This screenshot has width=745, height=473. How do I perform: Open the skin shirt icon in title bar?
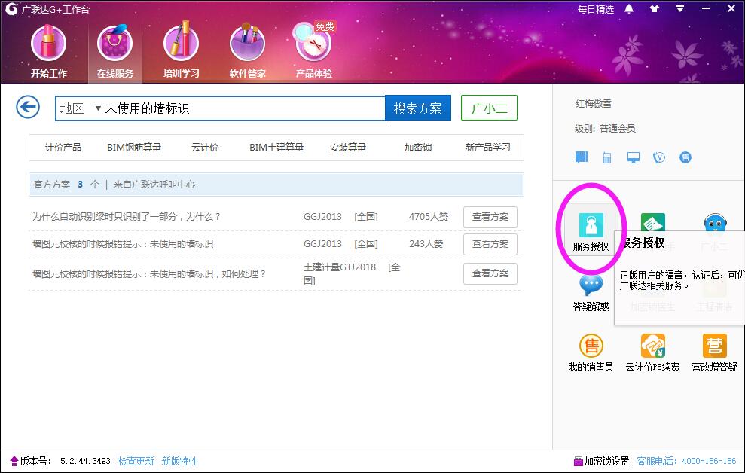(655, 8)
